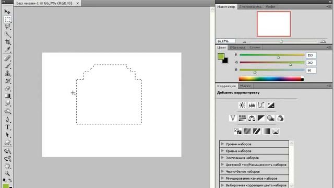Select the Healing Brush tool
The width and height of the screenshot is (334, 188).
point(7,58)
